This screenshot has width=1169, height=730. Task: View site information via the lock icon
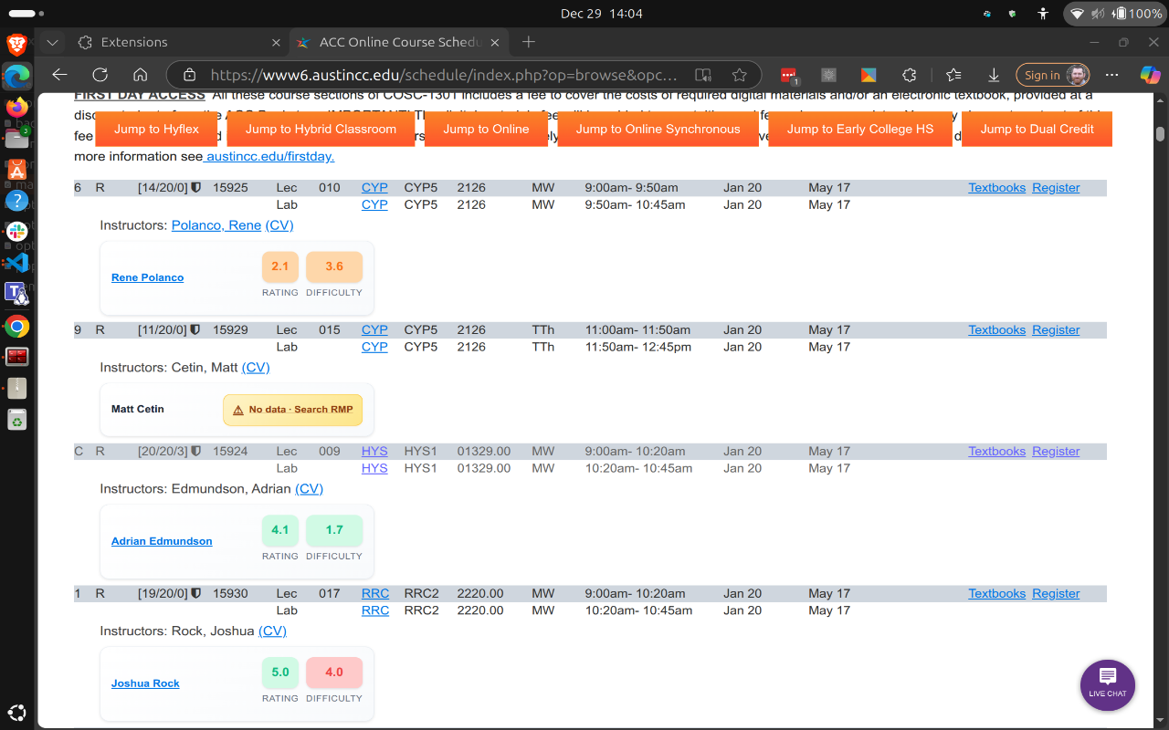(x=188, y=75)
